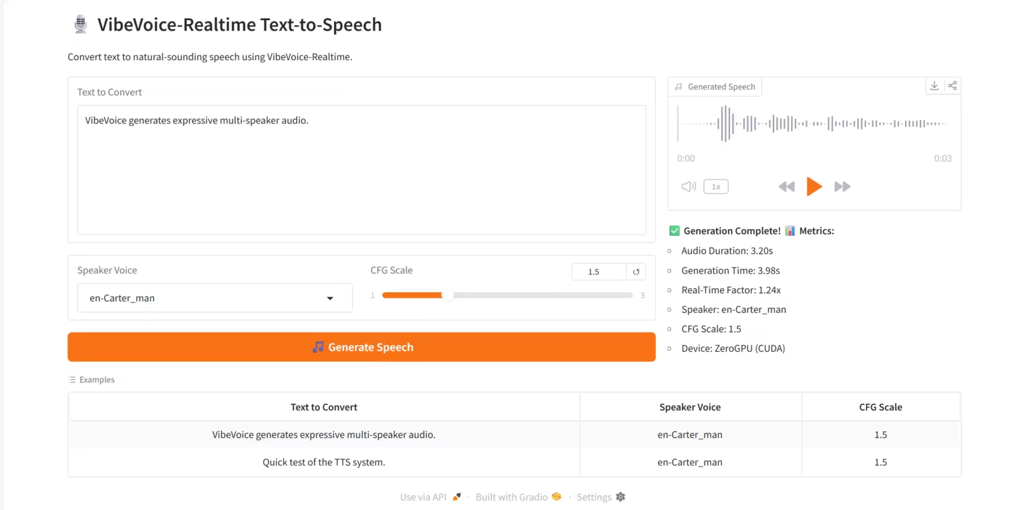Mute the audio volume icon
This screenshot has height=510, width=1026.
point(688,187)
